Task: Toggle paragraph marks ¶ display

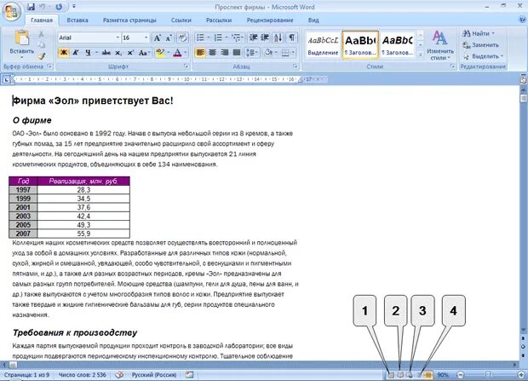Action: 292,38
